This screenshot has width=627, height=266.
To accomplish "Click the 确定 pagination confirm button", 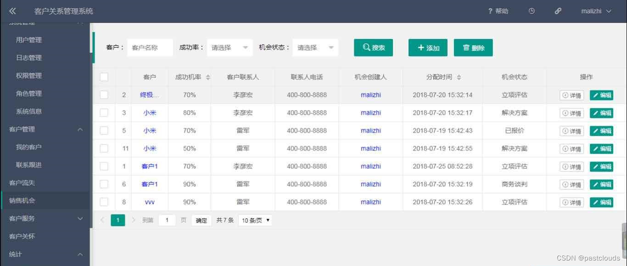I will click(202, 221).
